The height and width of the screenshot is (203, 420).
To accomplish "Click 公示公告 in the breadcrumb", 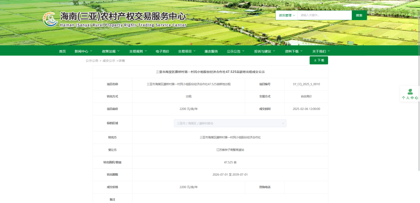I will pyautogui.click(x=92, y=61).
